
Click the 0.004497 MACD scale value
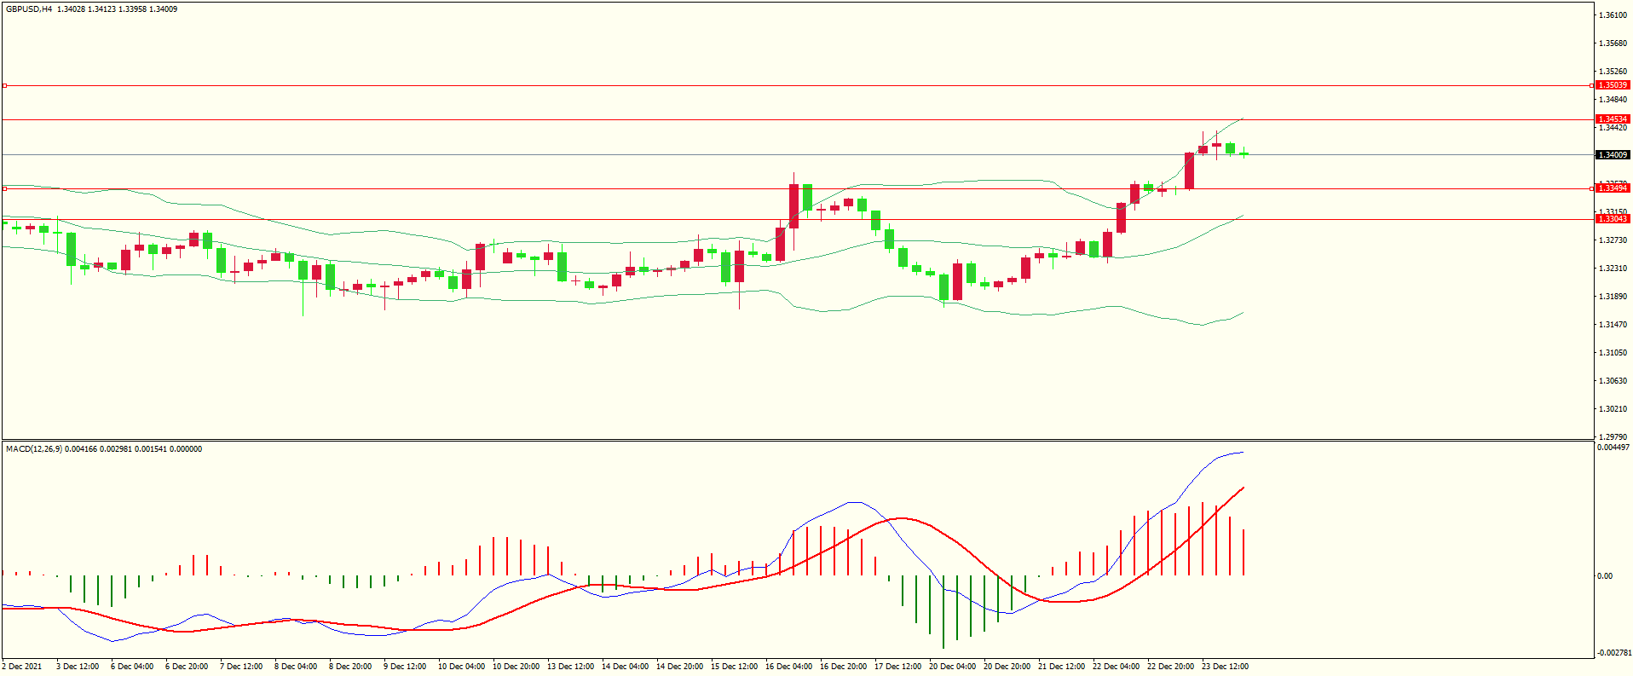(x=1613, y=448)
